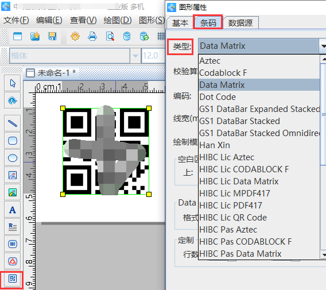The height and width of the screenshot is (290, 326).
Task: Open the 绘图(D) menu
Action: (118, 21)
